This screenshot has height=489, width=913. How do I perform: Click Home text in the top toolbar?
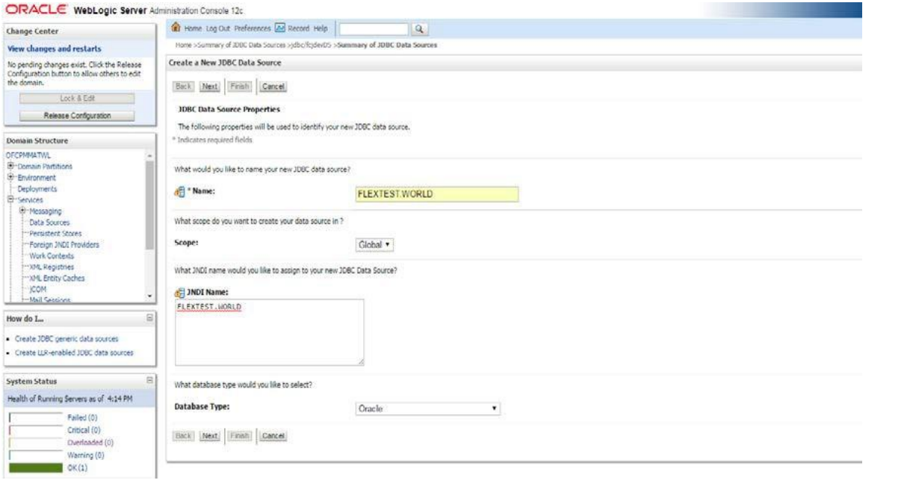pos(195,28)
